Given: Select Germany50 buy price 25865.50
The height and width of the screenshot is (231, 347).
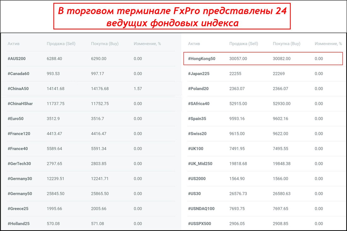Looking at the screenshot, I should click(x=100, y=193).
